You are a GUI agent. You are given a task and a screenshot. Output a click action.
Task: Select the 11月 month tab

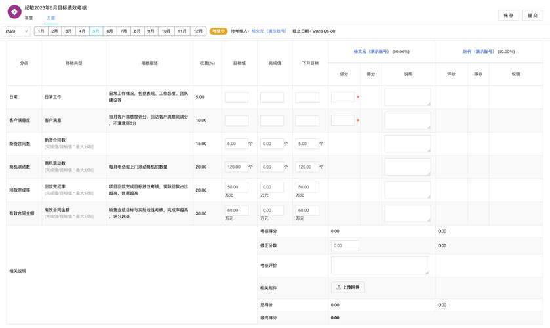[x=182, y=31]
